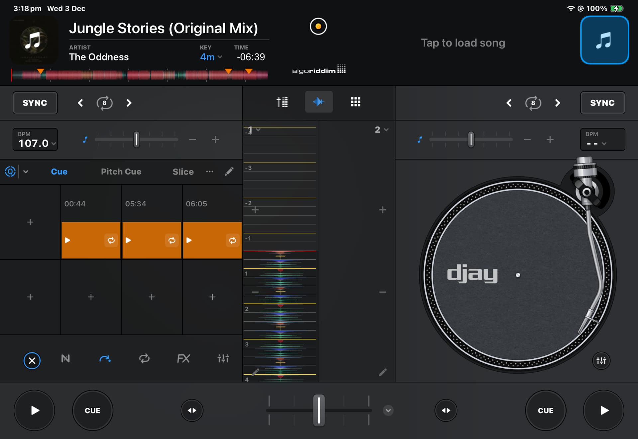The height and width of the screenshot is (439, 638).
Task: Open the key 4m dropdown
Action: [211, 57]
